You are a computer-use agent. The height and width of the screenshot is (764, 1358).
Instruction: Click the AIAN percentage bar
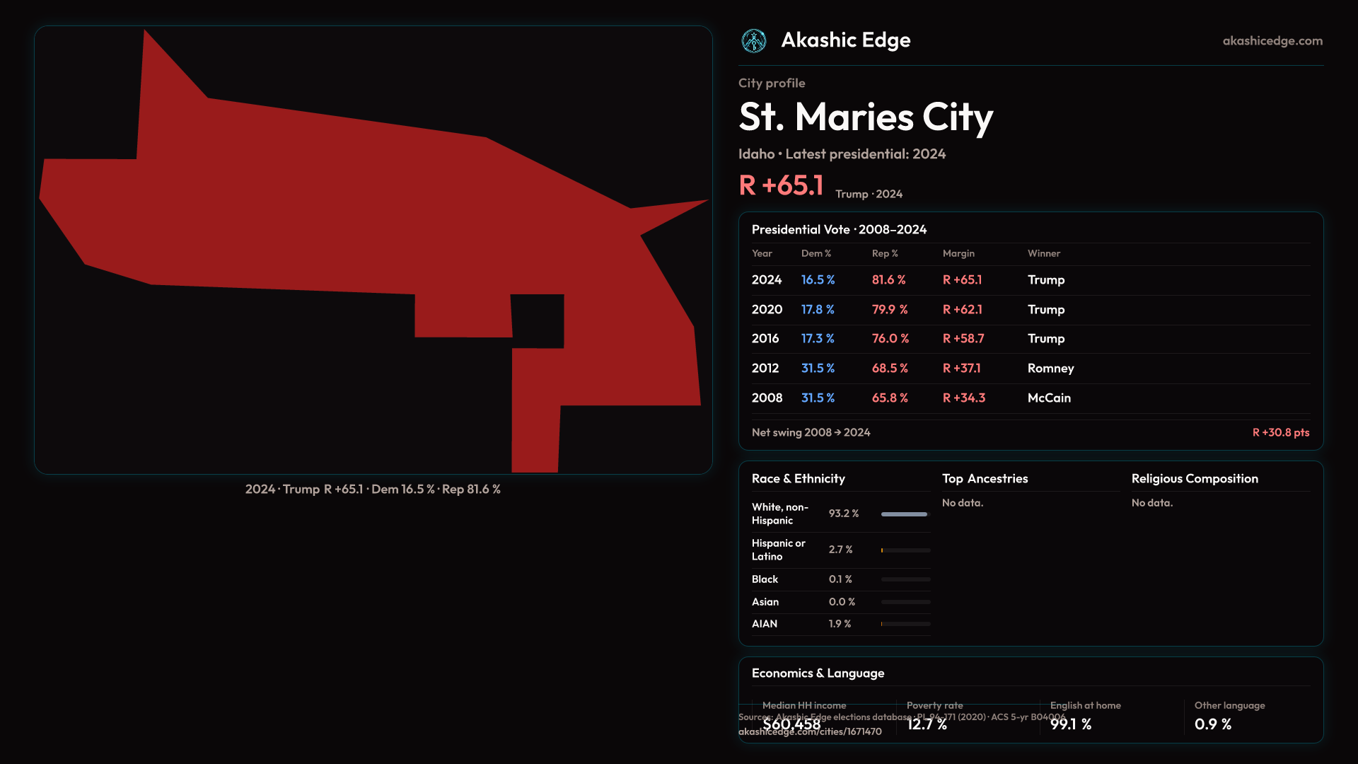tap(905, 624)
